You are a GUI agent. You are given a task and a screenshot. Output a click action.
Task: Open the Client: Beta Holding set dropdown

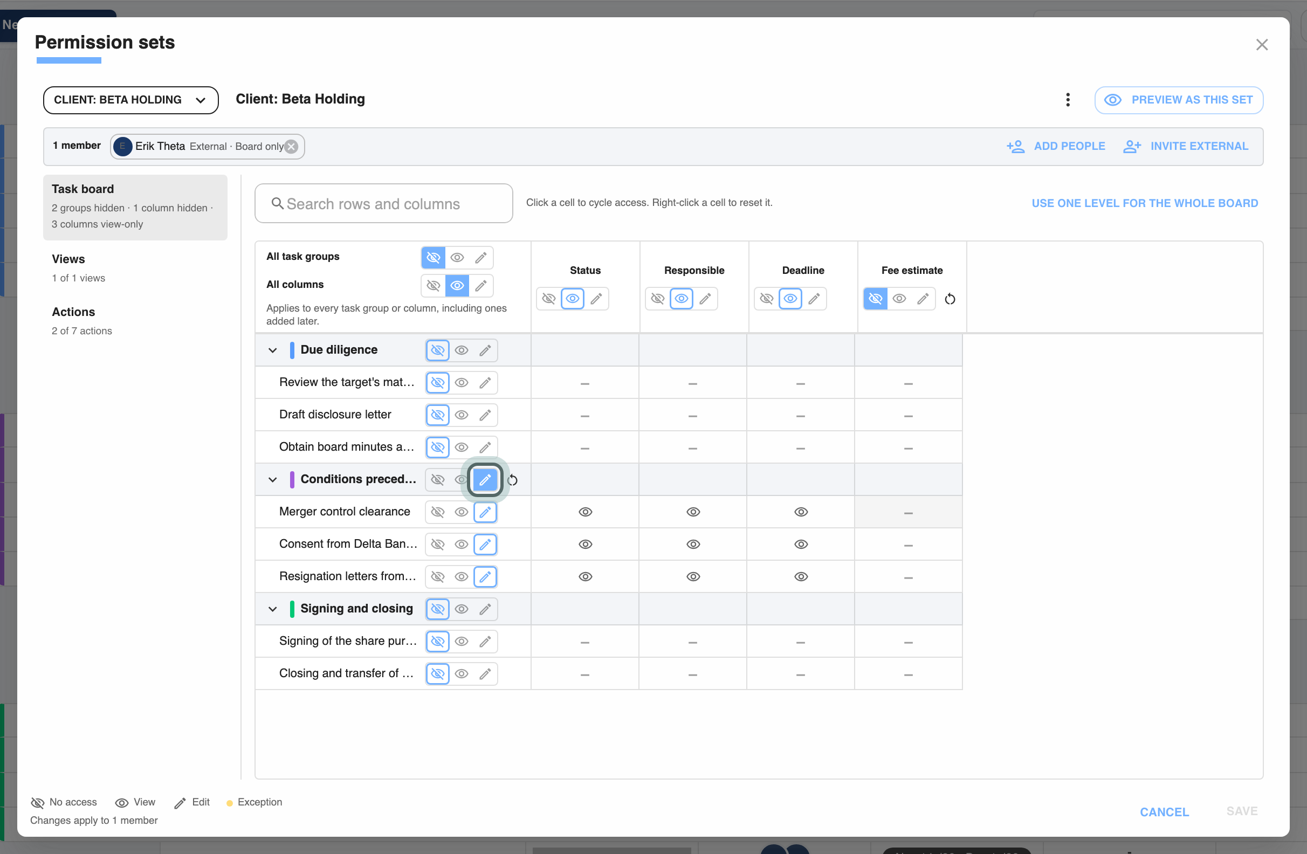pyautogui.click(x=130, y=100)
